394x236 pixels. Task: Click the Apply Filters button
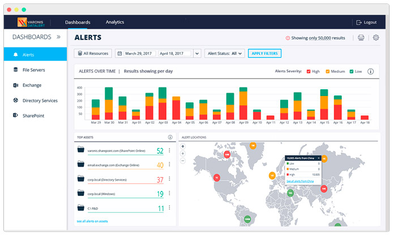coord(264,53)
